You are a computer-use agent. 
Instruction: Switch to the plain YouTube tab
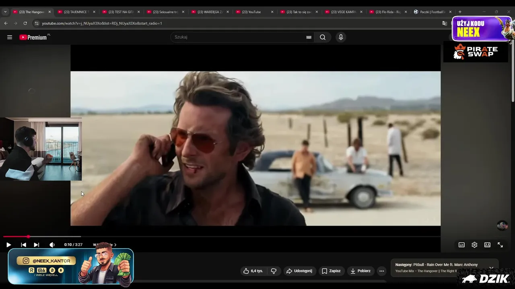click(x=255, y=12)
